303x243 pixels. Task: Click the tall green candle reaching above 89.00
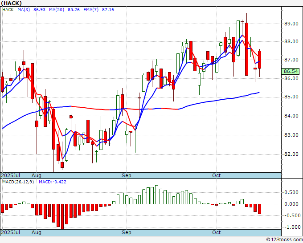coord(238,38)
